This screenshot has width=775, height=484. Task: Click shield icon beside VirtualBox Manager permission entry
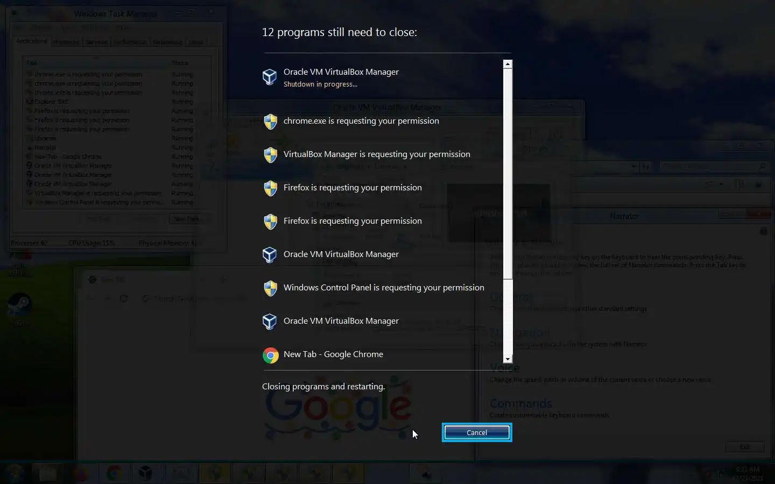[x=270, y=155]
